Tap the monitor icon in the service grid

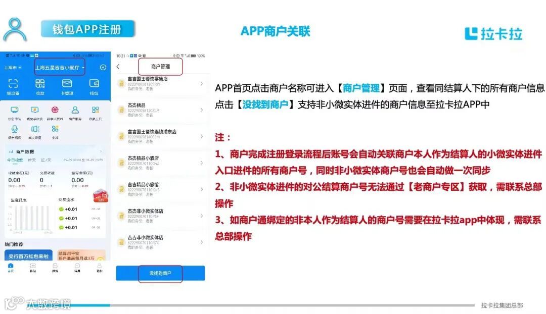coord(14,110)
